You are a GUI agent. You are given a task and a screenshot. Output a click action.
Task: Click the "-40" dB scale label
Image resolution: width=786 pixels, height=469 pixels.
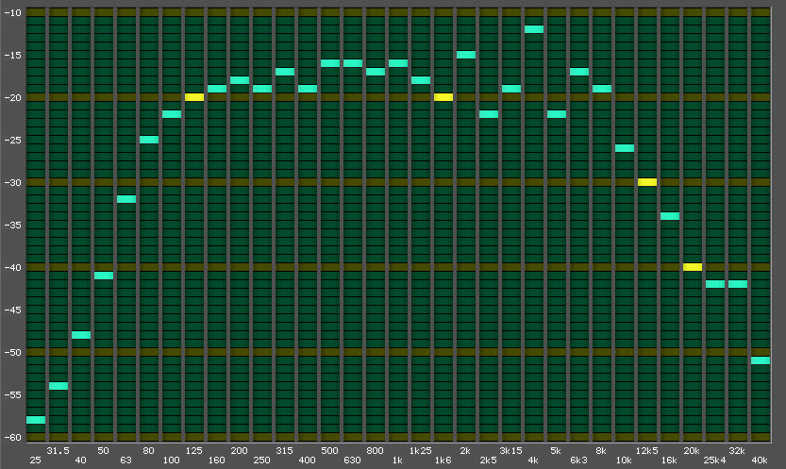click(x=13, y=268)
